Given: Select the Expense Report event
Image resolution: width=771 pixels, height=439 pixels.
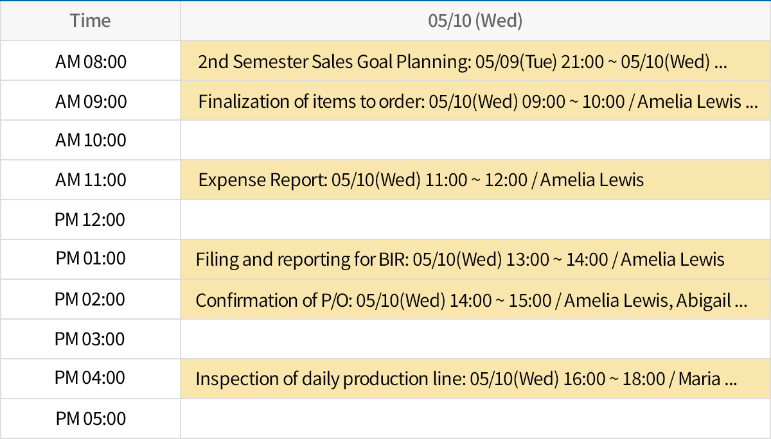Looking at the screenshot, I should (421, 180).
